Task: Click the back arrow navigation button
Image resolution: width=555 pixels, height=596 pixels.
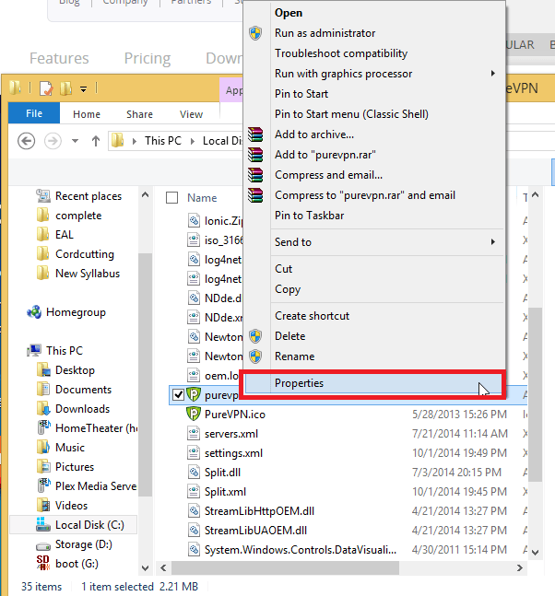Action: (x=26, y=141)
